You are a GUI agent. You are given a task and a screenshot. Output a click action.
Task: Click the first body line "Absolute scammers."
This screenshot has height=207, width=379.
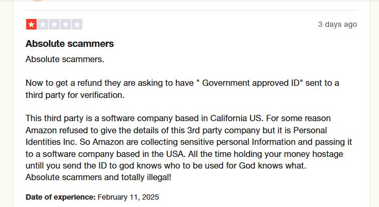point(65,59)
